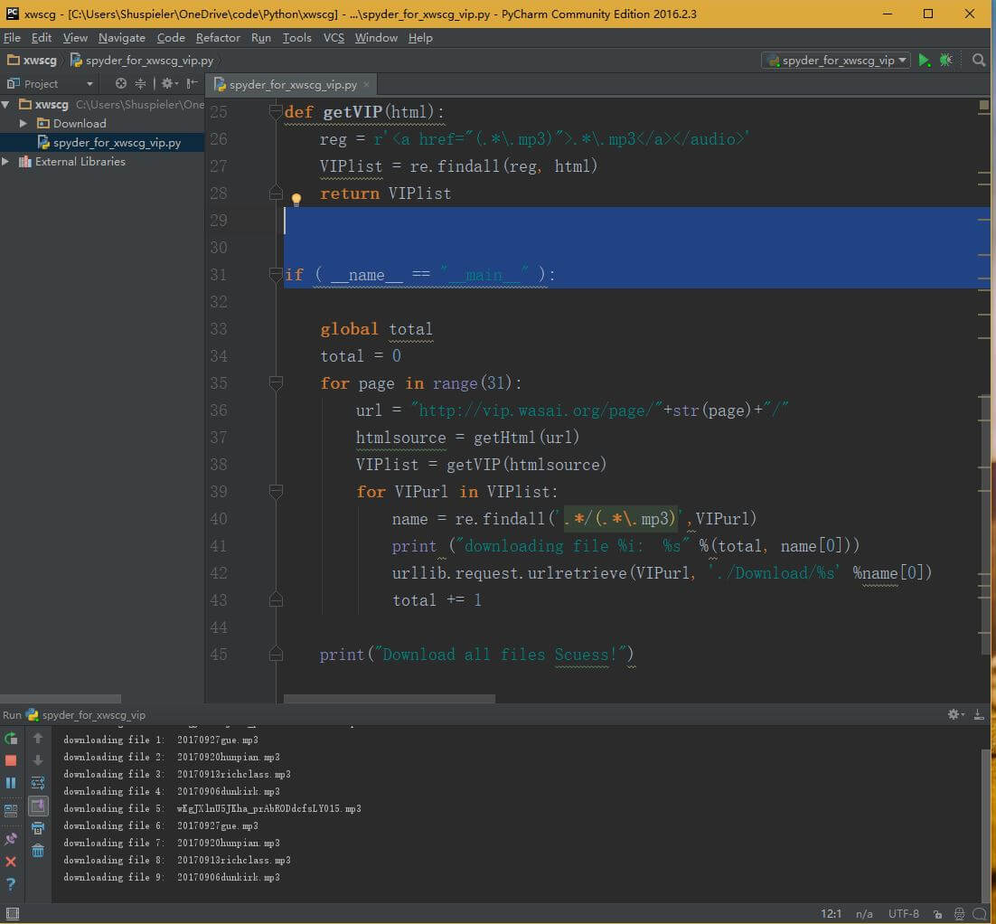Expand External Libraries node
Image resolution: width=996 pixels, height=924 pixels.
7,162
